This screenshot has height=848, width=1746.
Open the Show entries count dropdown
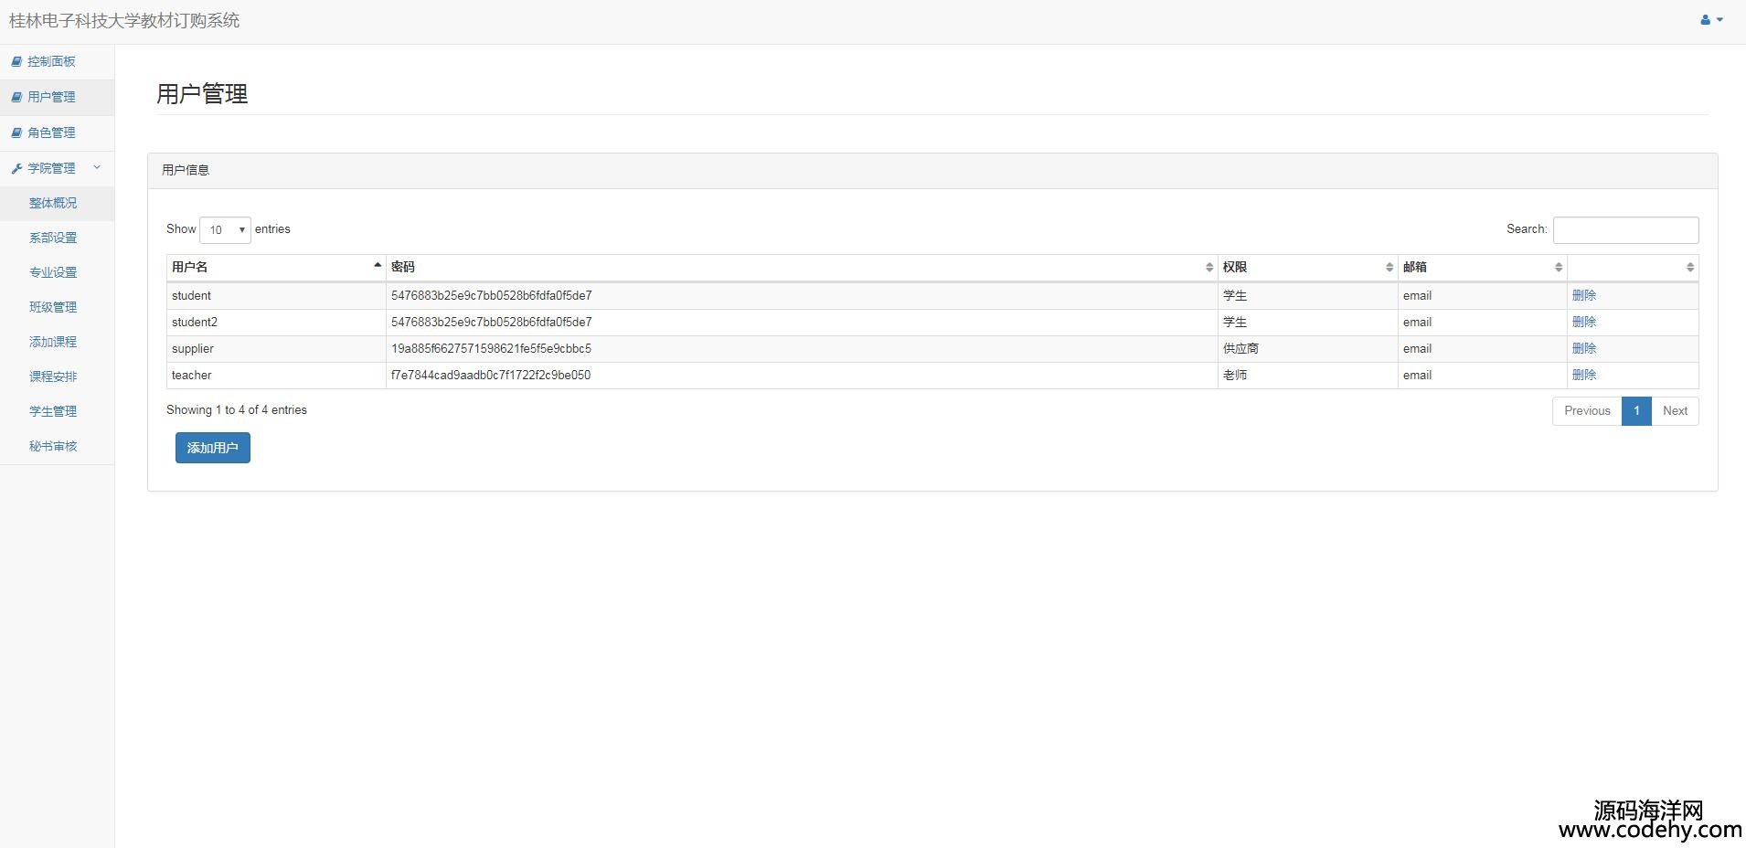point(225,229)
